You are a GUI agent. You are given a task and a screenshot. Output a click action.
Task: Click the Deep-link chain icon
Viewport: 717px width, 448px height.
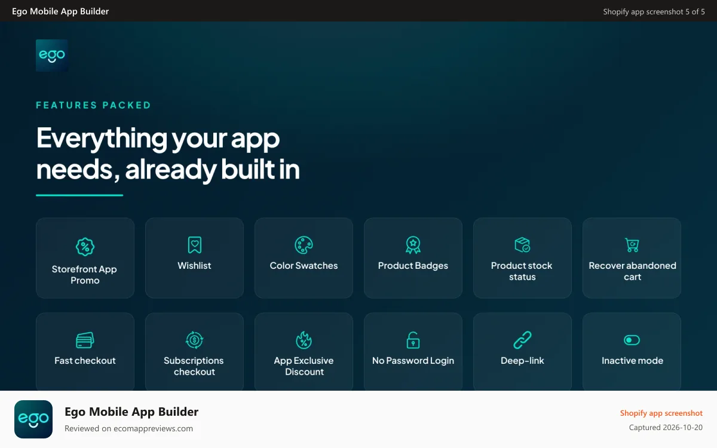522,340
